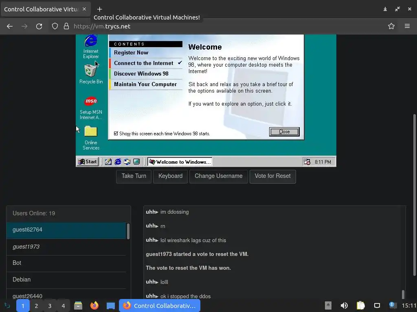
Task: Click the Control Collaborativ... taskbar window button
Action: click(x=160, y=305)
